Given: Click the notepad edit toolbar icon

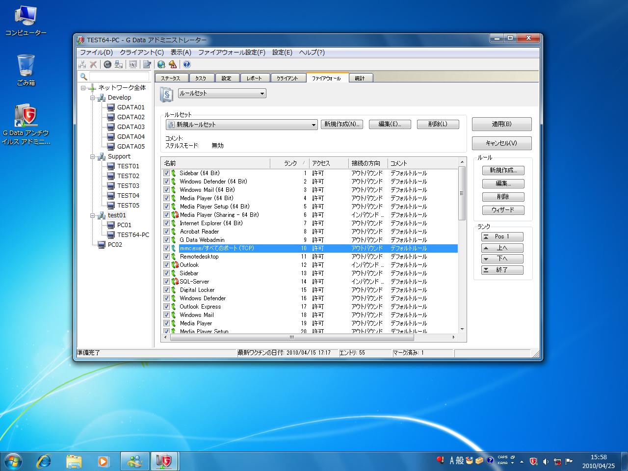Looking at the screenshot, I should (147, 64).
